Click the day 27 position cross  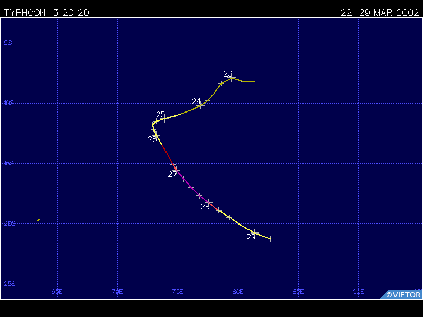(176, 170)
